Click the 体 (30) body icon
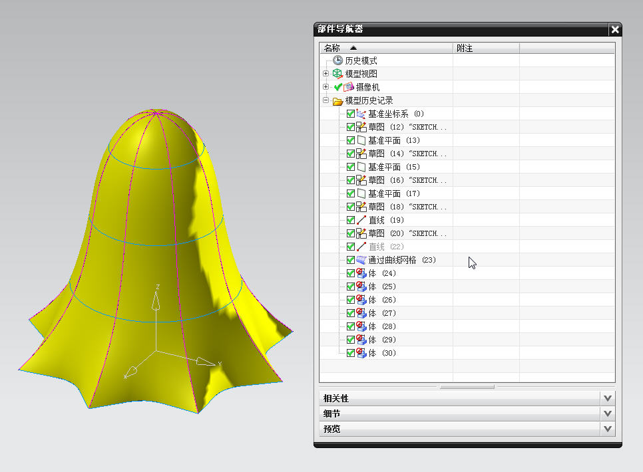Screen dimensions: 643x472 (361, 353)
